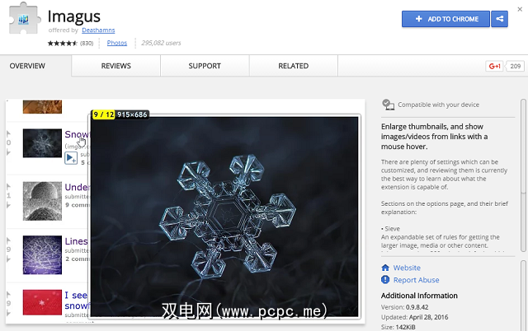Click the large snowflake preview image
This screenshot has width=528, height=331.
224,217
